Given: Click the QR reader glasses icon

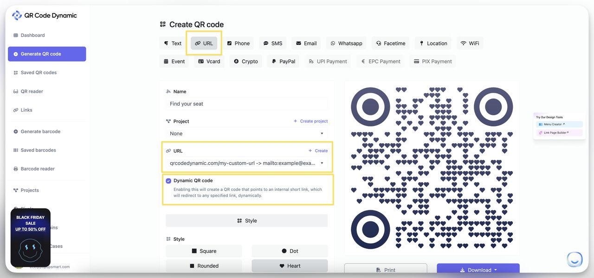Looking at the screenshot, I should (x=16, y=91).
